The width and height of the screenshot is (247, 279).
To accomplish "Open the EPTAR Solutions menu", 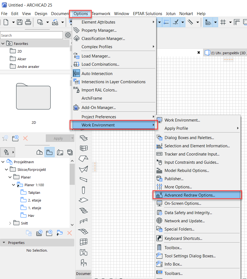I will (147, 14).
